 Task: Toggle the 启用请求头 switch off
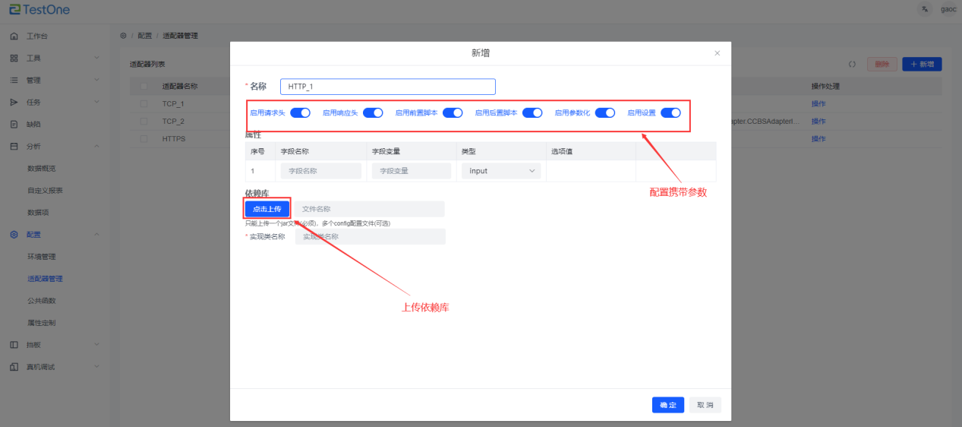pos(301,112)
